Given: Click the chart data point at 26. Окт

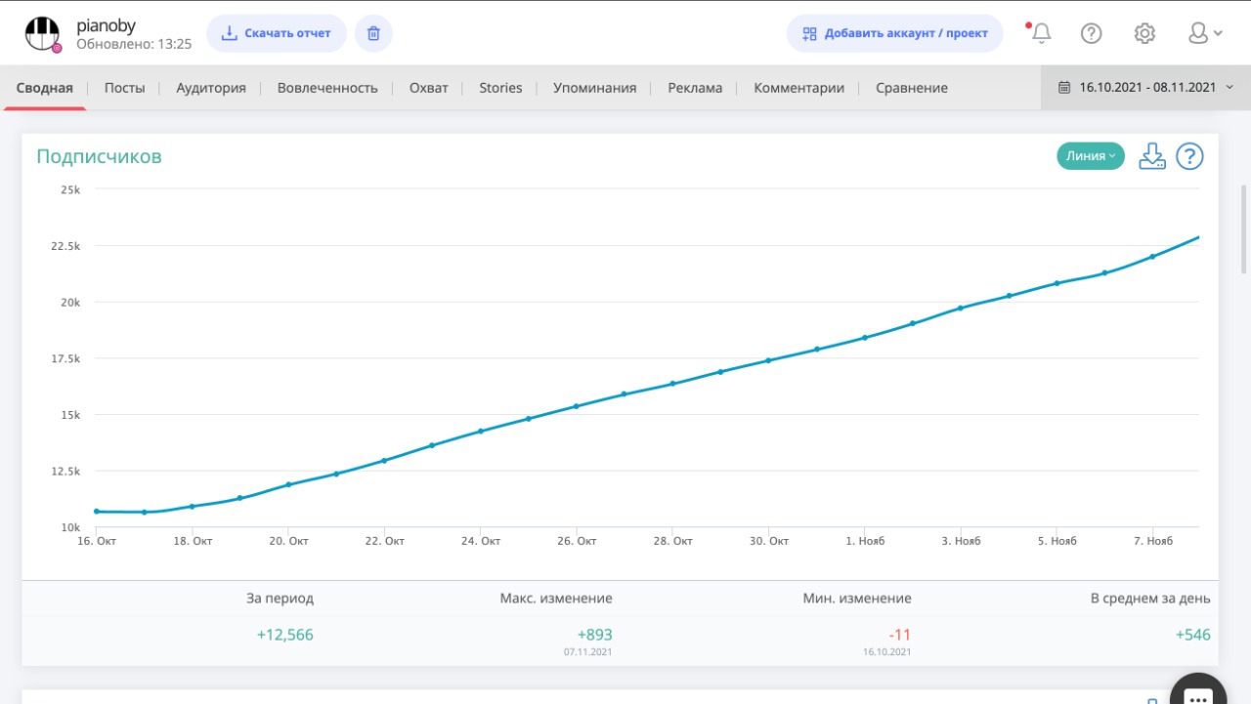Looking at the screenshot, I should point(577,406).
